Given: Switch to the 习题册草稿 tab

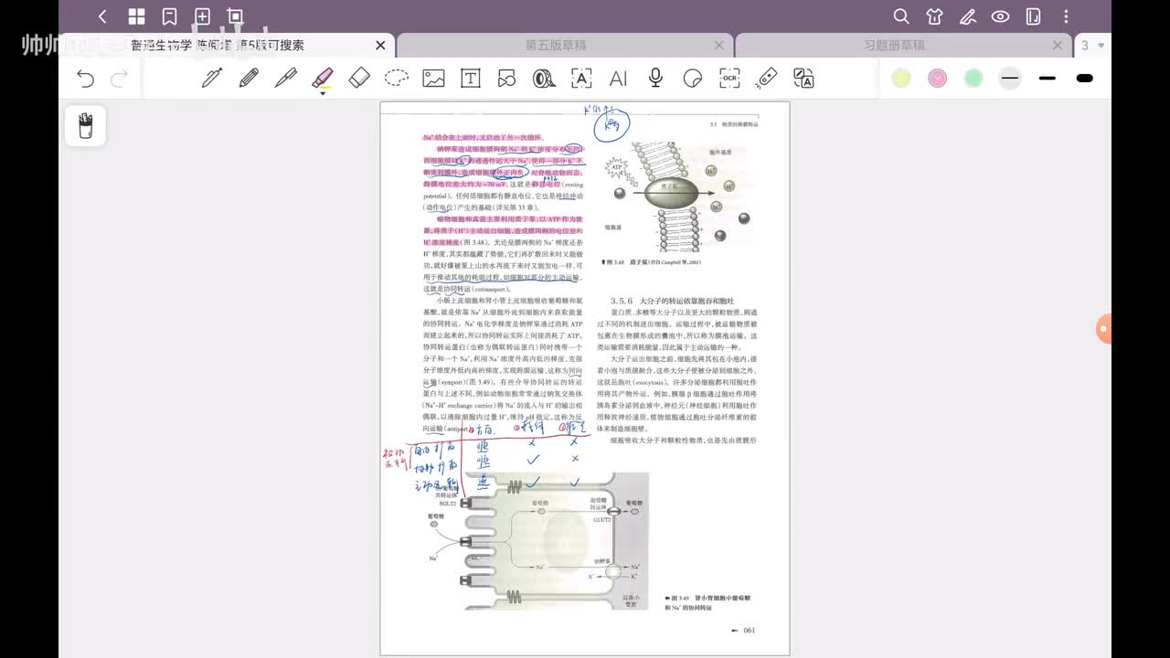Looking at the screenshot, I should click(x=894, y=46).
